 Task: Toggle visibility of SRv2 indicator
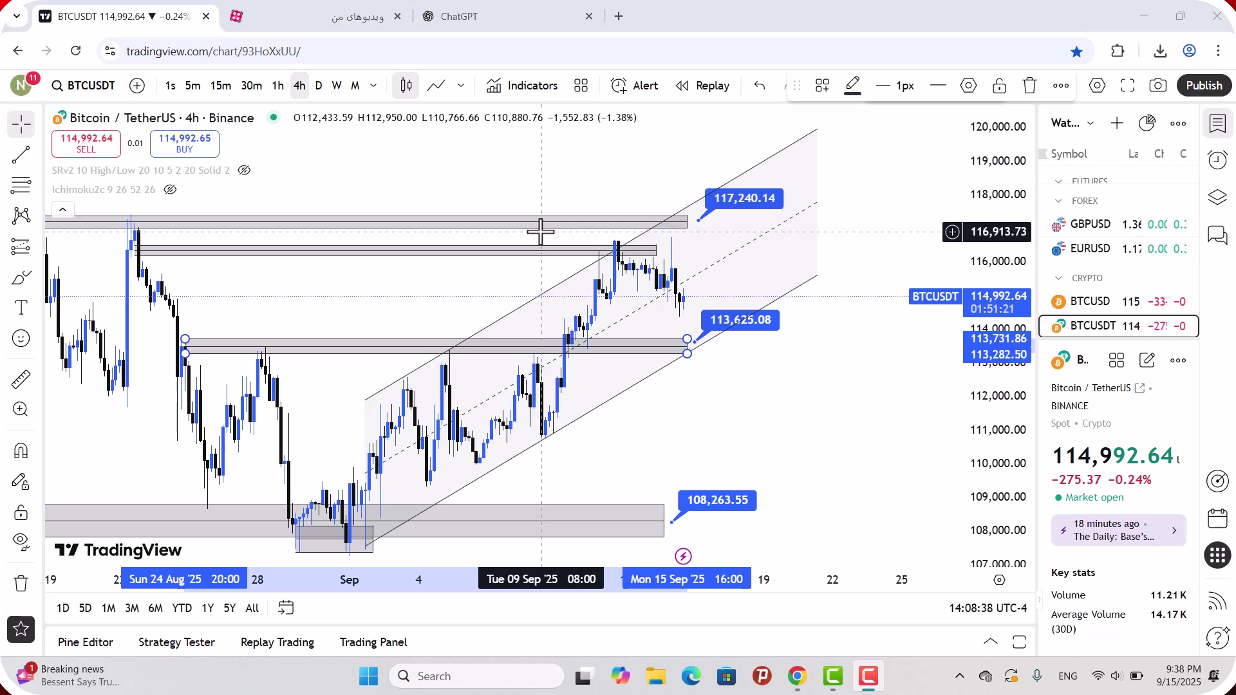[244, 171]
